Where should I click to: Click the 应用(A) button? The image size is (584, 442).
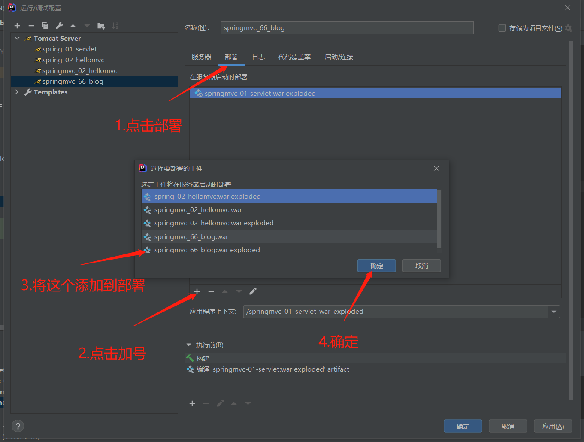point(553,426)
